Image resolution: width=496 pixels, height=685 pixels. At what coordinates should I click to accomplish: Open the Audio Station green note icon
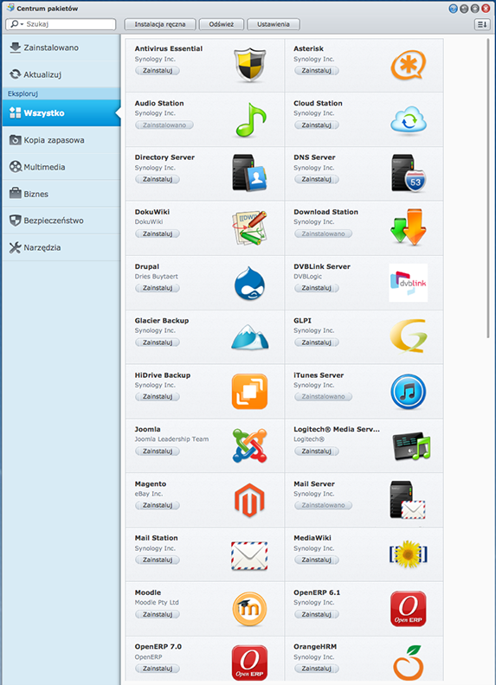point(251,119)
